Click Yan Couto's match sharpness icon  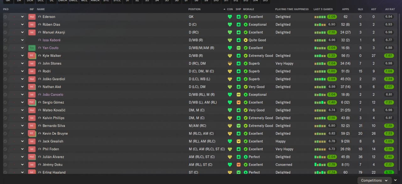[239, 48]
